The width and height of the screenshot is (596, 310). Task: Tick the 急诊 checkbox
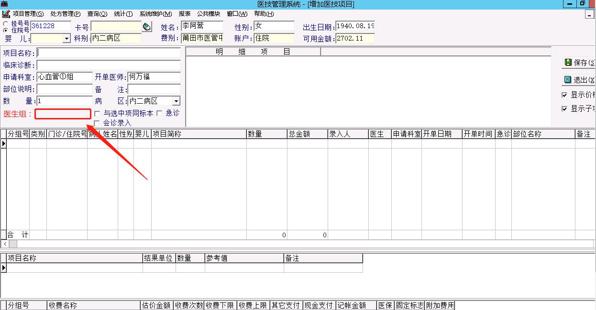coord(160,114)
